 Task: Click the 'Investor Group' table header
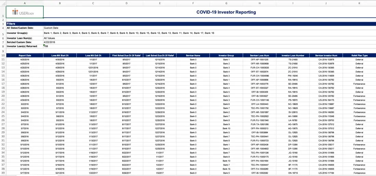[226, 56]
